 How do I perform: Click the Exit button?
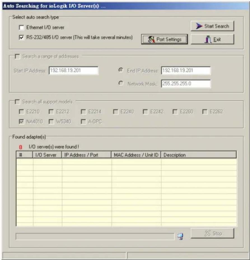(x=212, y=39)
